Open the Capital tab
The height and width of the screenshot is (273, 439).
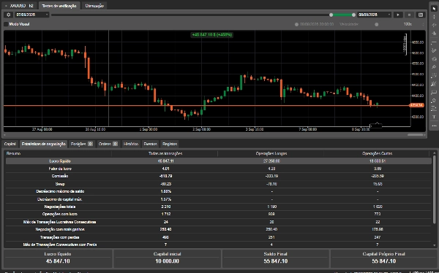click(x=10, y=144)
